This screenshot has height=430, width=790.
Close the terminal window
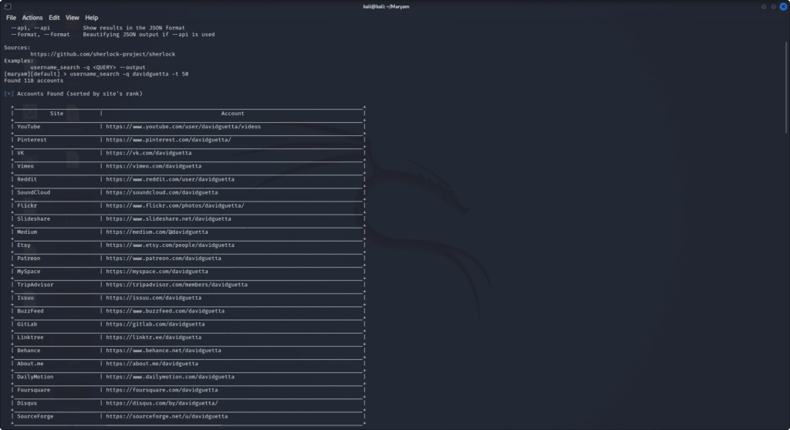782,6
